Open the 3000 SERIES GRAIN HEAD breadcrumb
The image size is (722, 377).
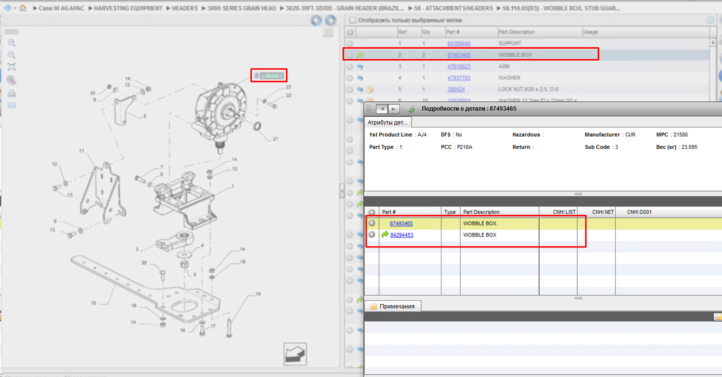[x=242, y=8]
